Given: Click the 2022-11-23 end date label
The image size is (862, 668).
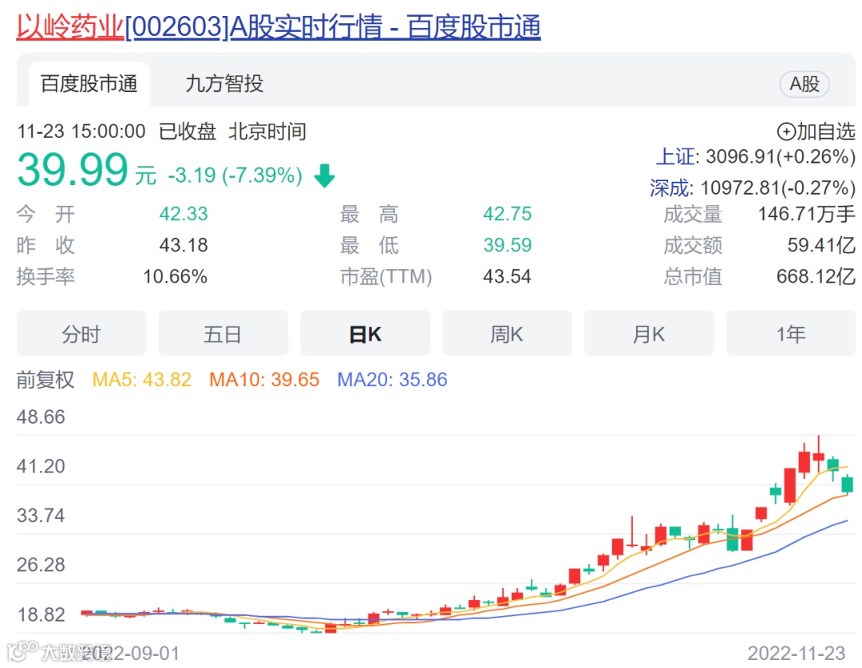Looking at the screenshot, I should click(796, 653).
